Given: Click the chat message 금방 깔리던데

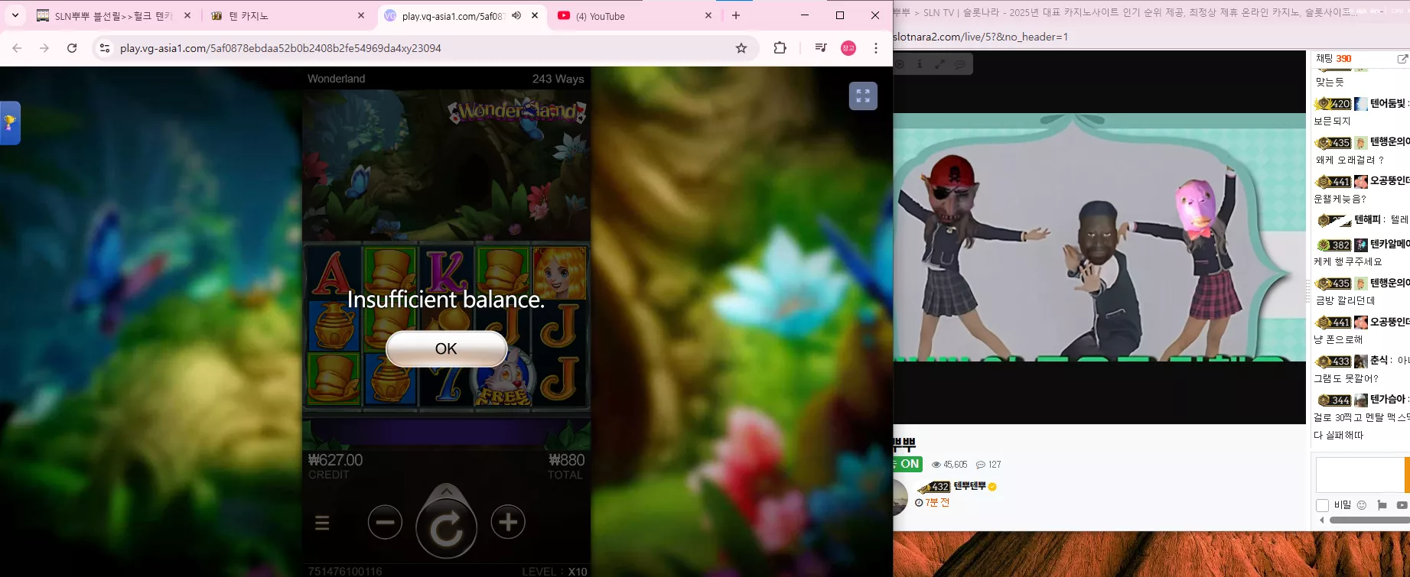Looking at the screenshot, I should click(1345, 300).
